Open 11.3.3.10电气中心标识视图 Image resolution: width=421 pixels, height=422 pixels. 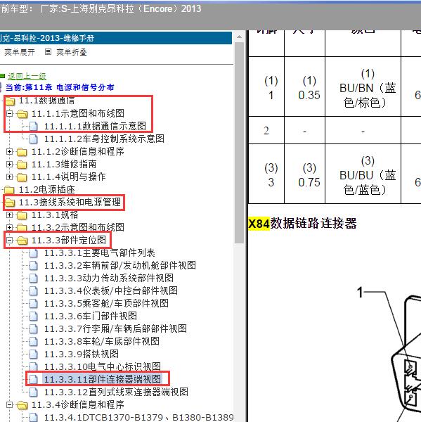click(102, 366)
